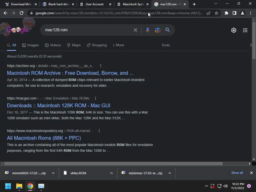Go back to the previous page
This screenshot has height=192, width=256.
(x=5, y=13)
